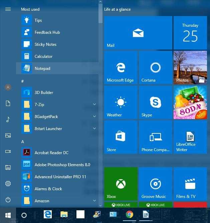Viewport: 210px width, 223px height.
Task: Click the 'Most used' heading
Action: click(30, 9)
